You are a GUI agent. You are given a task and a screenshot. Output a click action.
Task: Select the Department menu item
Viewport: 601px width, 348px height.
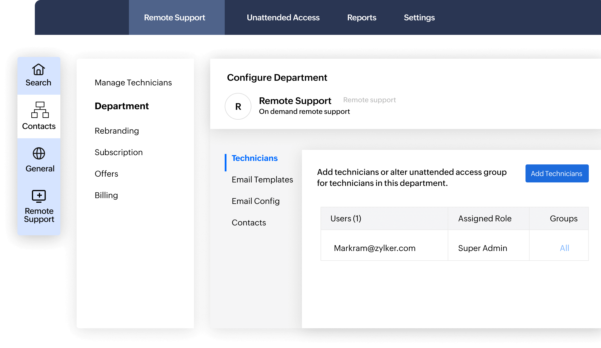pos(122,106)
